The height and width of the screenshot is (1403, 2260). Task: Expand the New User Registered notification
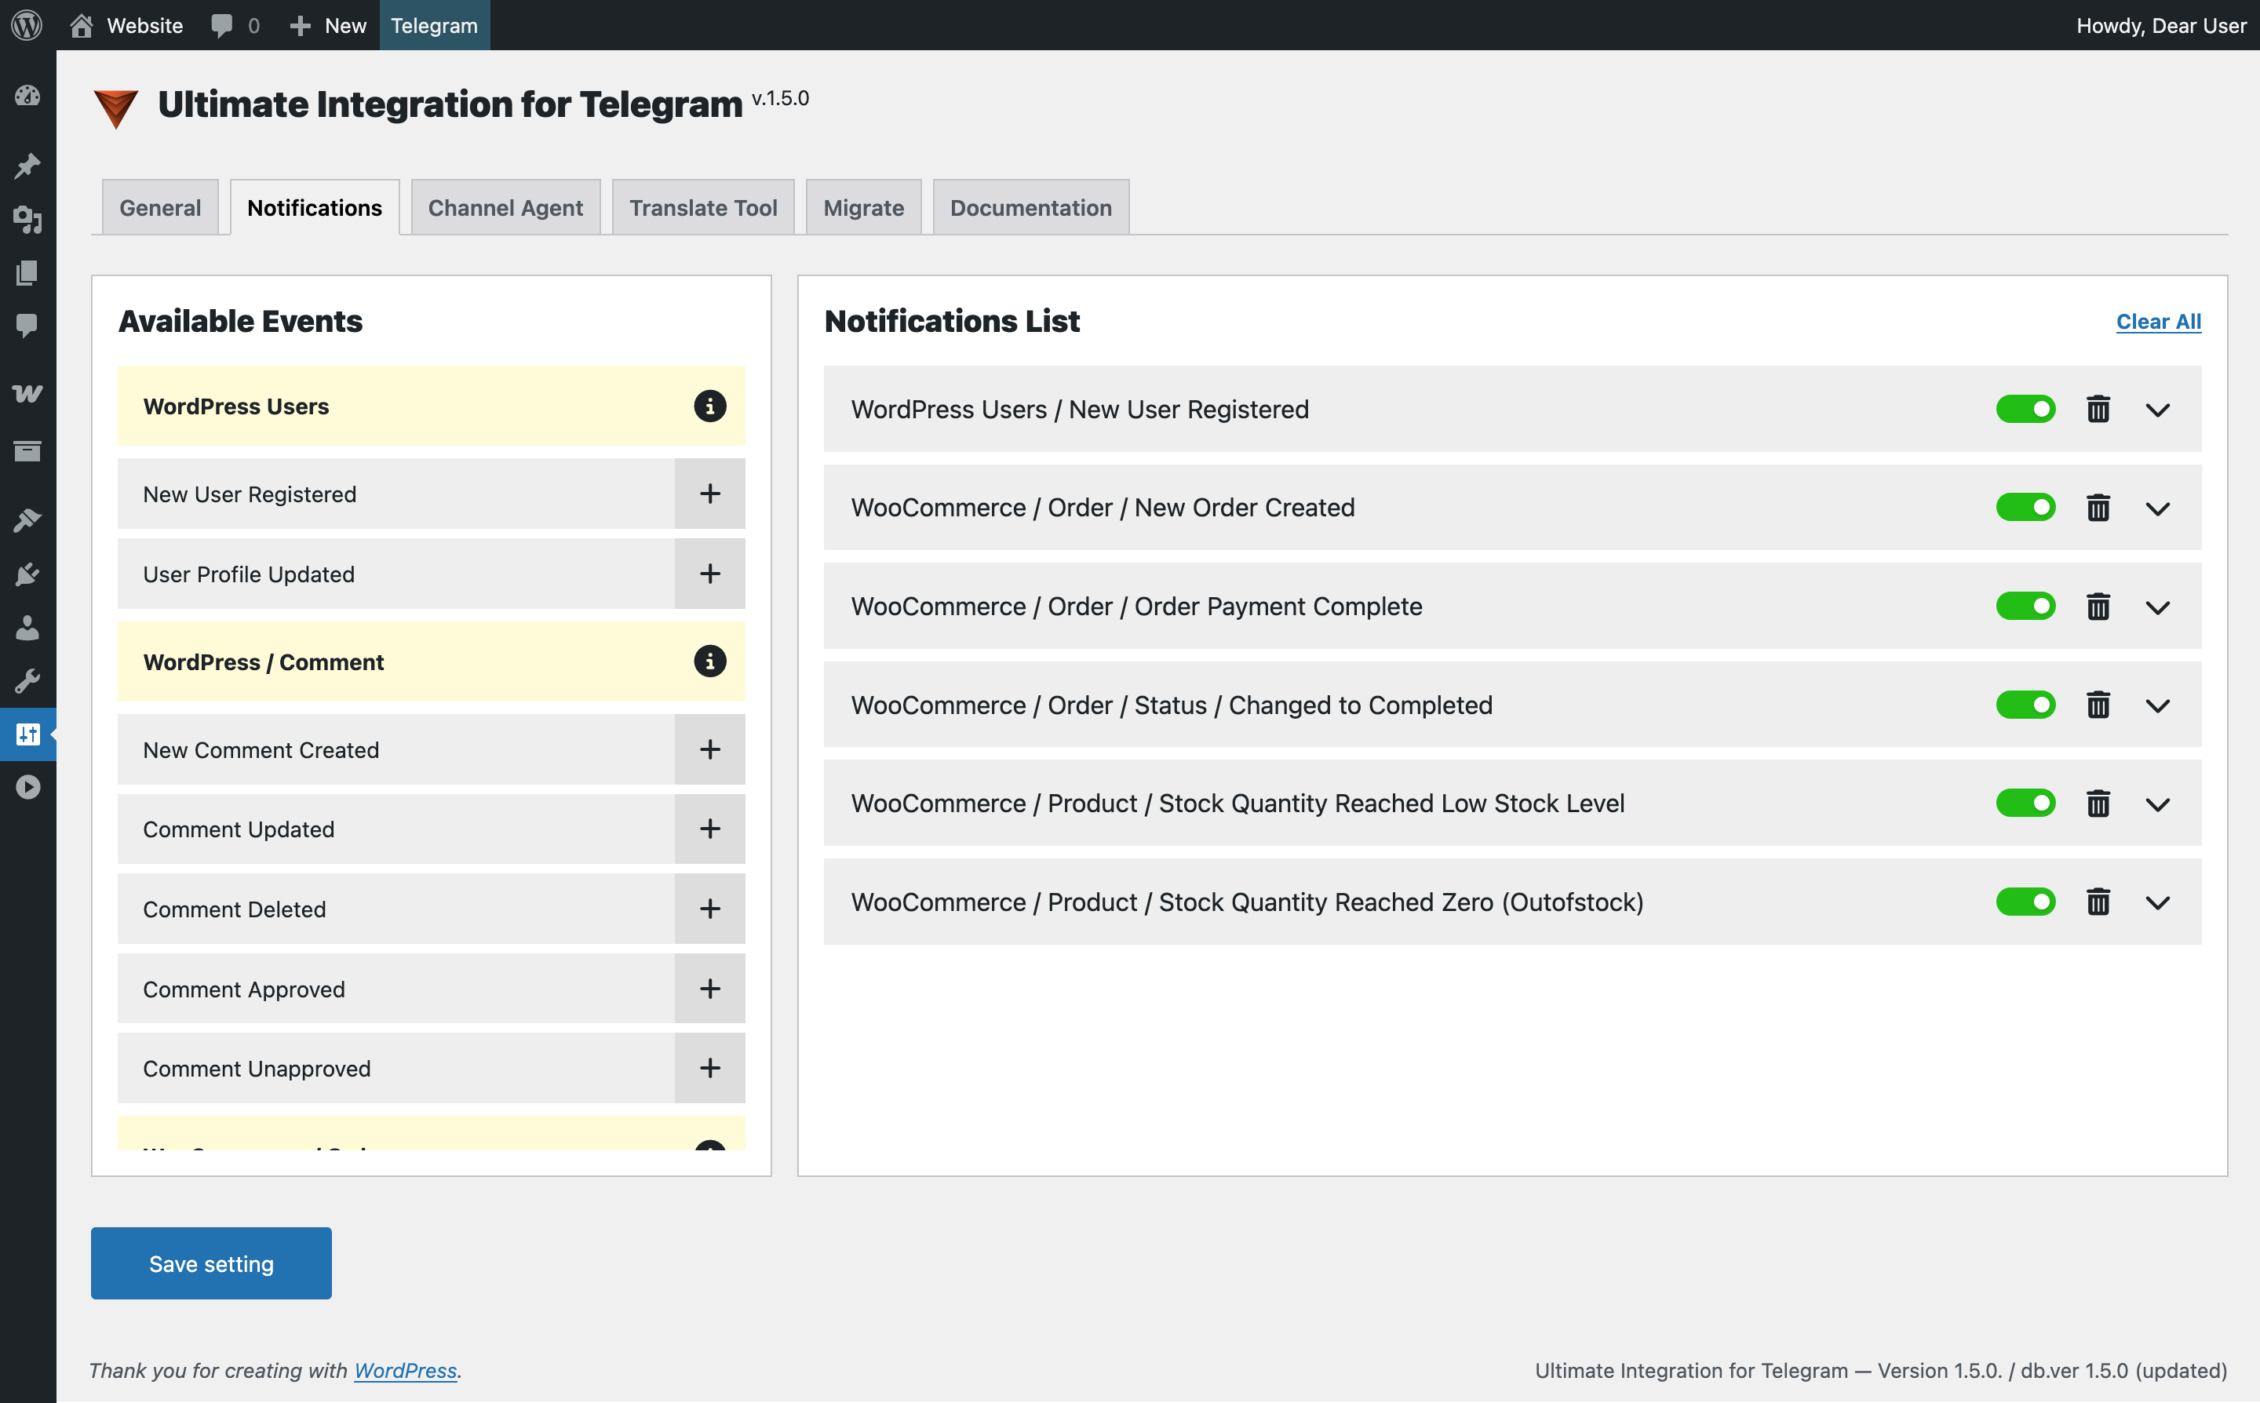click(2158, 410)
